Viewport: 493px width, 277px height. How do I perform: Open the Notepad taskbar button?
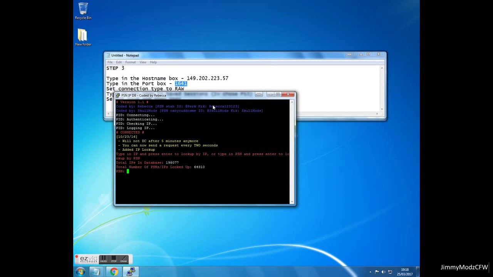[96, 272]
